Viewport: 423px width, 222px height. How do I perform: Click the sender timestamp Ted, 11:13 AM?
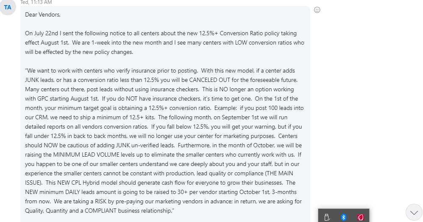(36, 3)
